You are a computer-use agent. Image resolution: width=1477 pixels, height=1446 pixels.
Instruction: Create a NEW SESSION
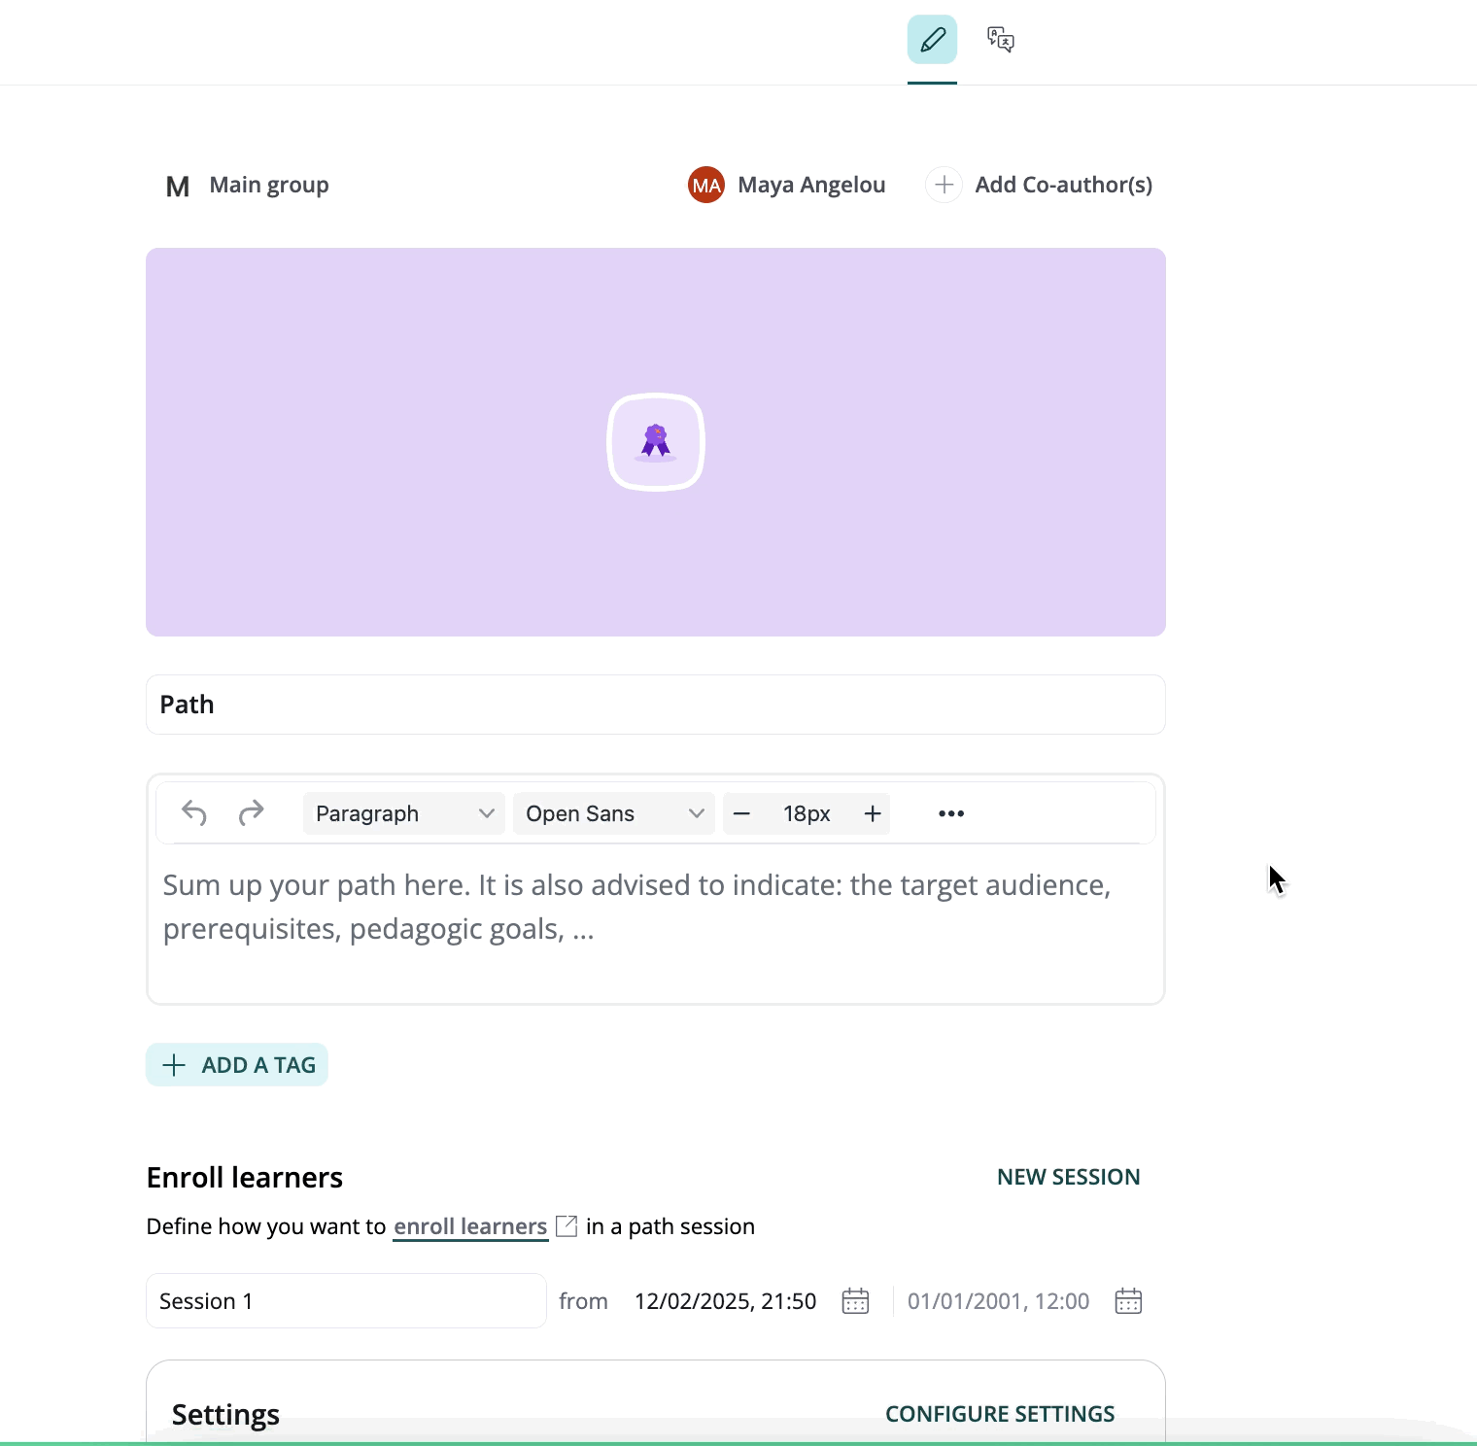1068,1177
